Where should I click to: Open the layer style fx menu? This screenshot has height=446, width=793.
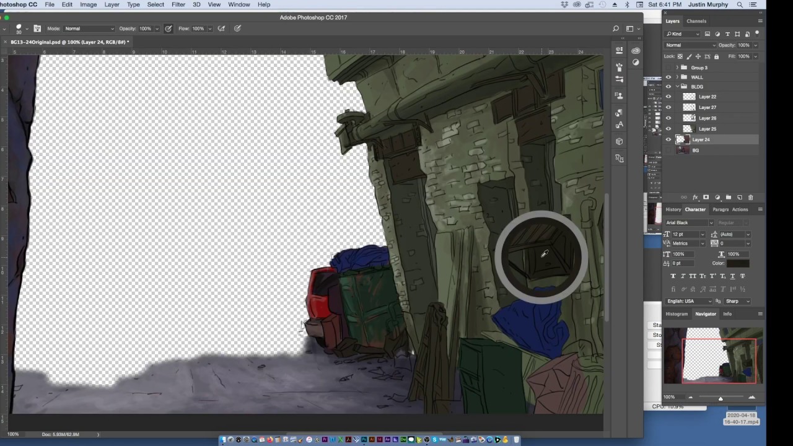pos(694,197)
